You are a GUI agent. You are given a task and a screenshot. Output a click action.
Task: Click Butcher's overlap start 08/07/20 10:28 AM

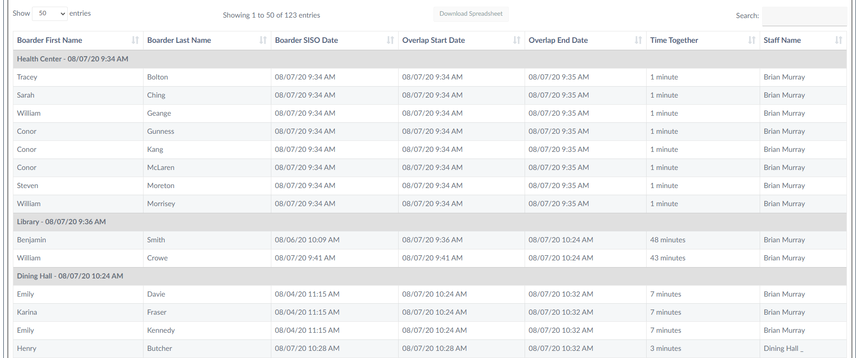[434, 348]
